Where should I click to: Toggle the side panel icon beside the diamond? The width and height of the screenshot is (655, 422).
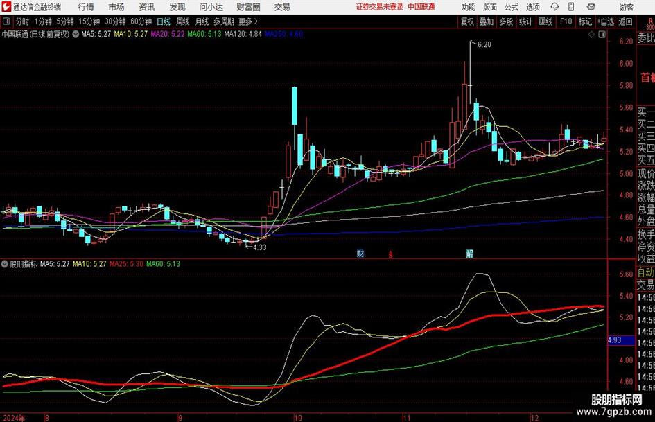[x=602, y=35]
